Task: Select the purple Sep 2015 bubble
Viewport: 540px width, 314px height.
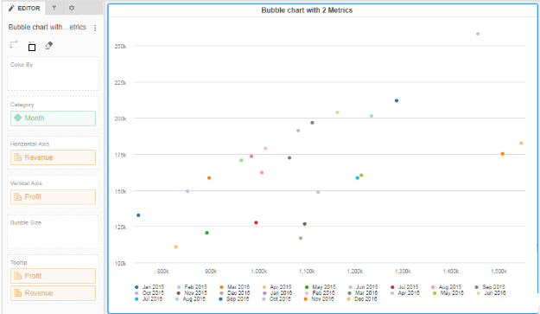Action: (x=289, y=157)
